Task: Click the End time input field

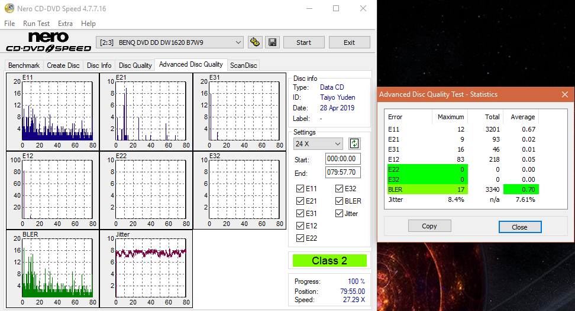Action: (x=343, y=172)
